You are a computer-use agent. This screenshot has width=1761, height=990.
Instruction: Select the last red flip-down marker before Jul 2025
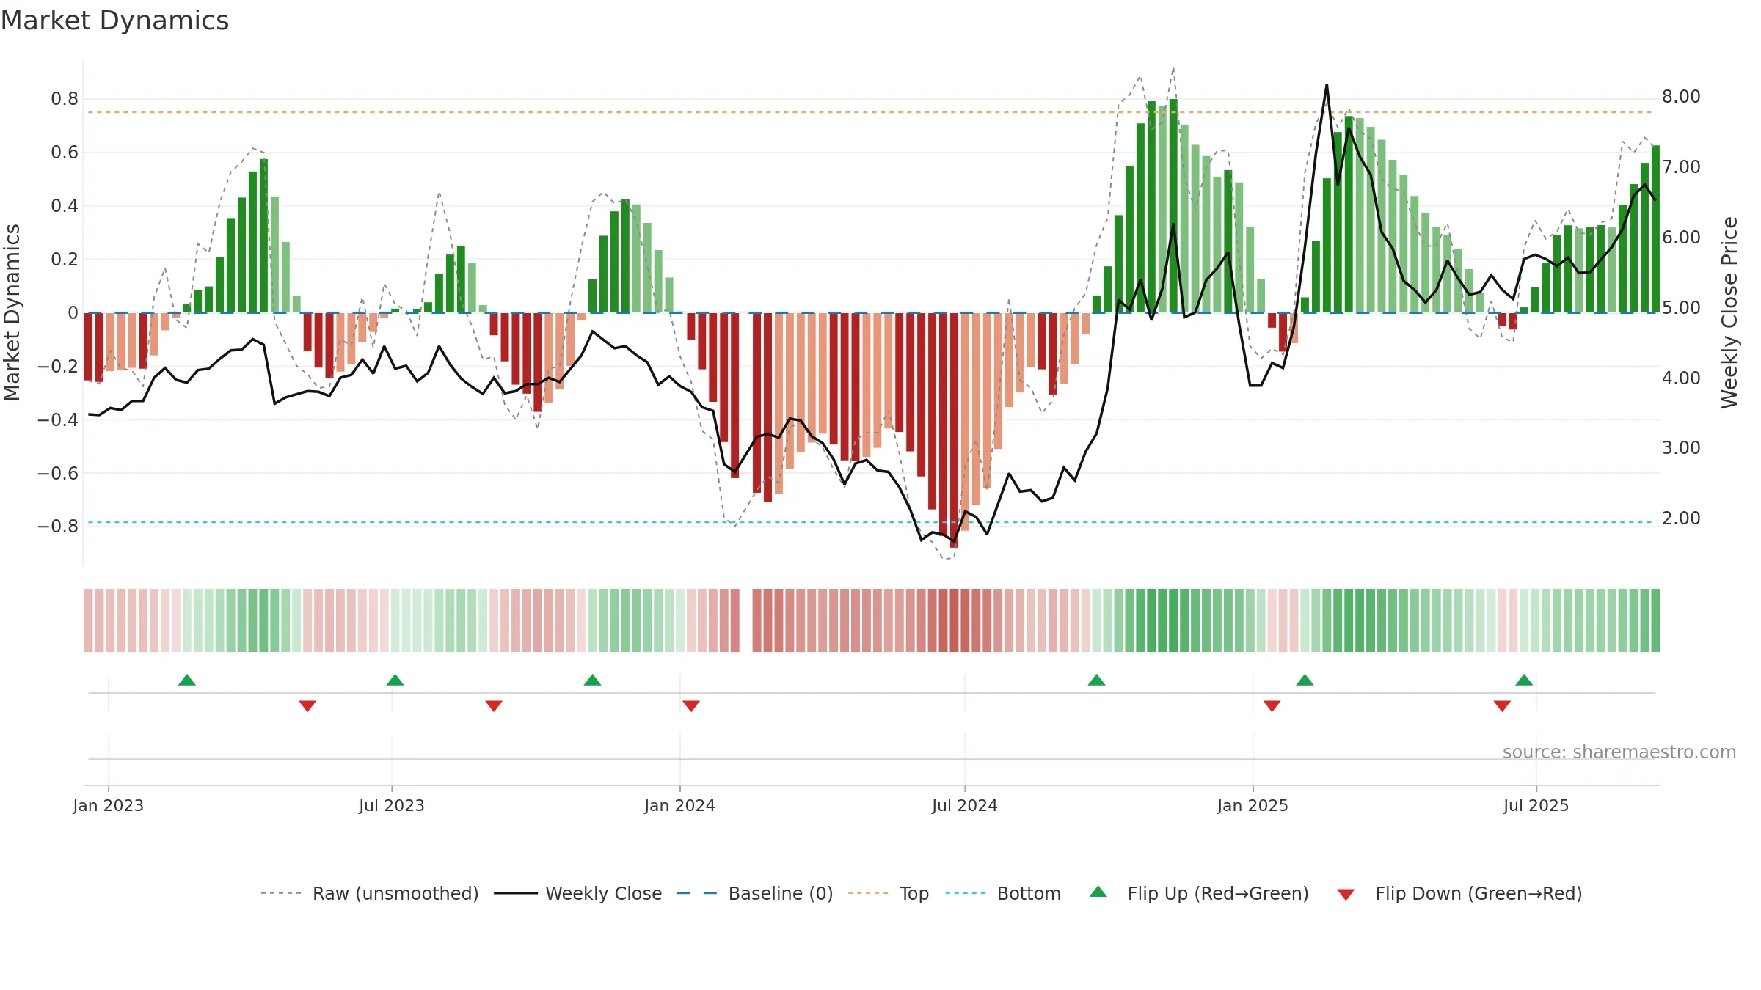tap(1502, 705)
